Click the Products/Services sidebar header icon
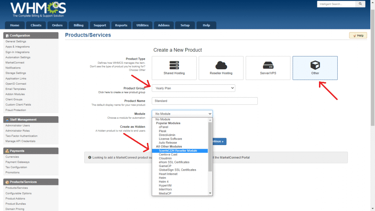The image size is (375, 211). click(x=7, y=182)
